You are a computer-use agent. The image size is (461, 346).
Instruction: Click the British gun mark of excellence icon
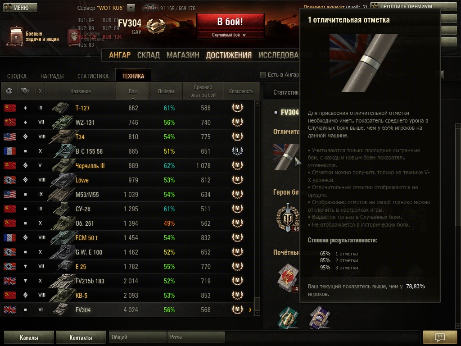click(x=286, y=157)
